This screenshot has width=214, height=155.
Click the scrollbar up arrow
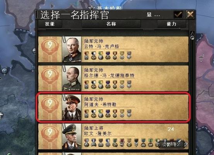pyautogui.click(x=192, y=33)
